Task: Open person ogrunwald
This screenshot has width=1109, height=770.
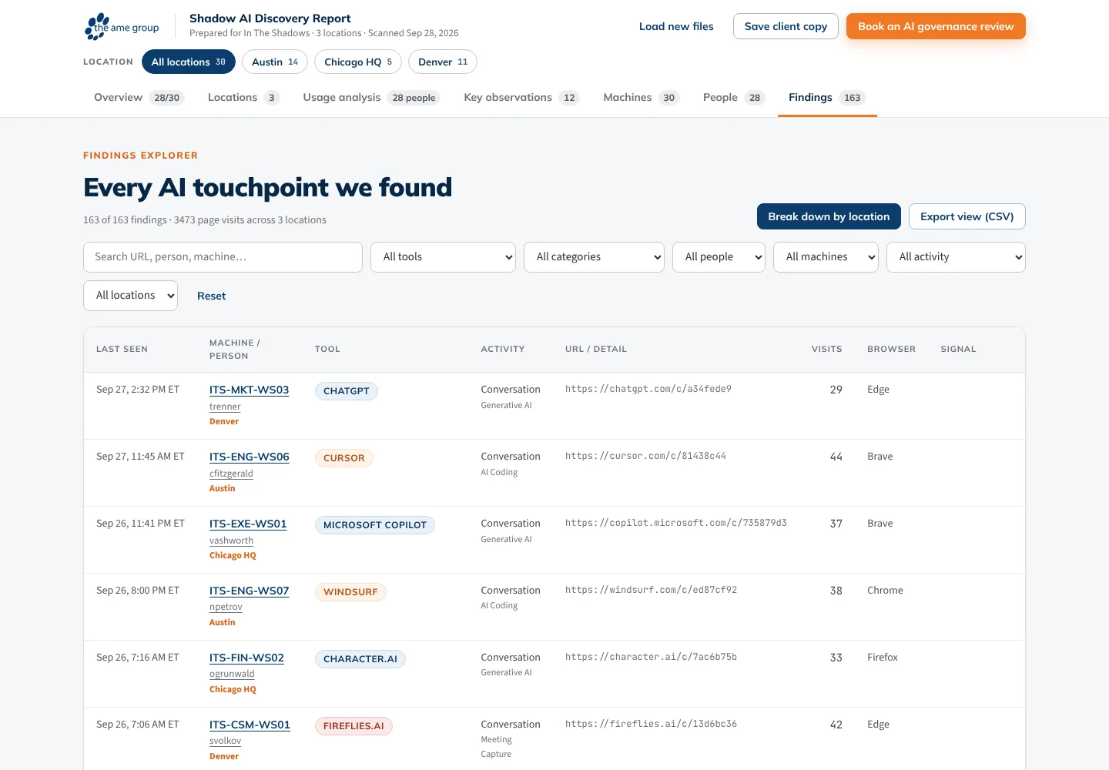Action: coord(232,674)
